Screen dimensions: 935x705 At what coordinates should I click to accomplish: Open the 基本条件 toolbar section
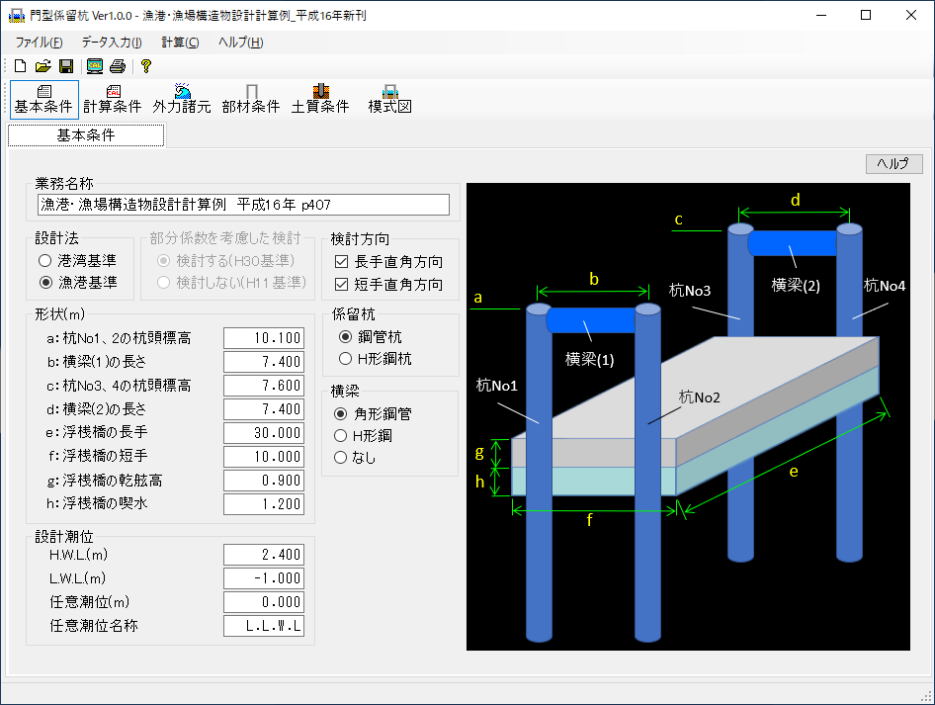point(44,100)
